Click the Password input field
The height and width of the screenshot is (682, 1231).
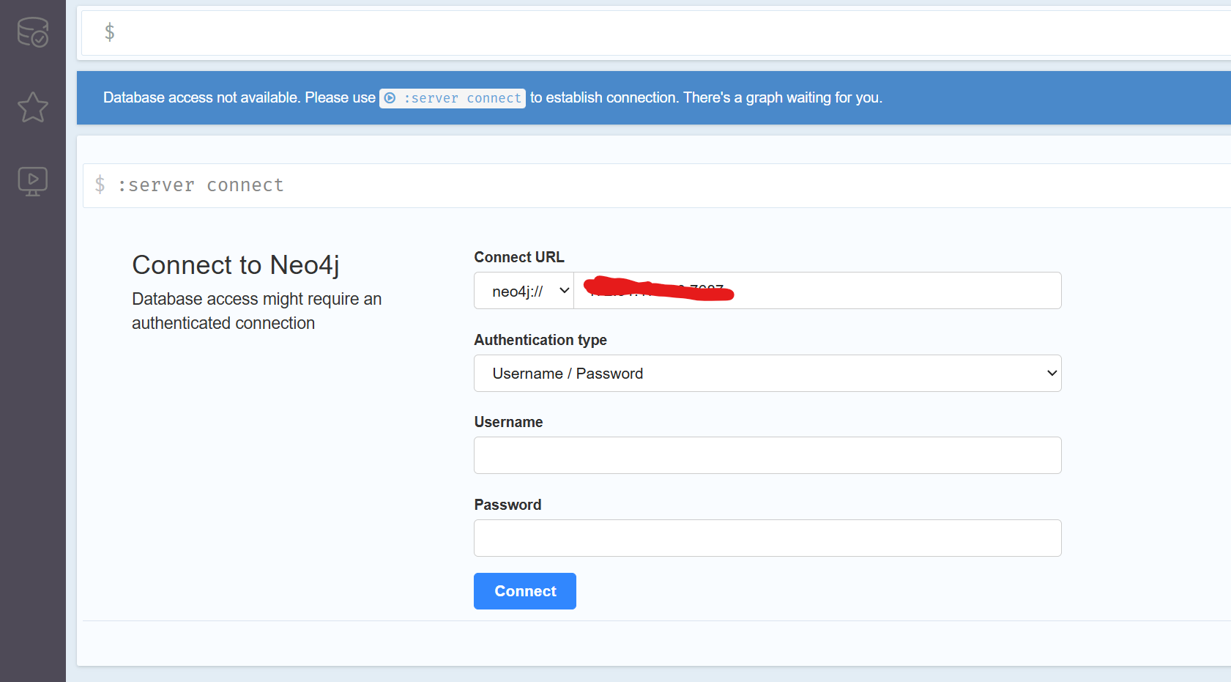point(767,538)
